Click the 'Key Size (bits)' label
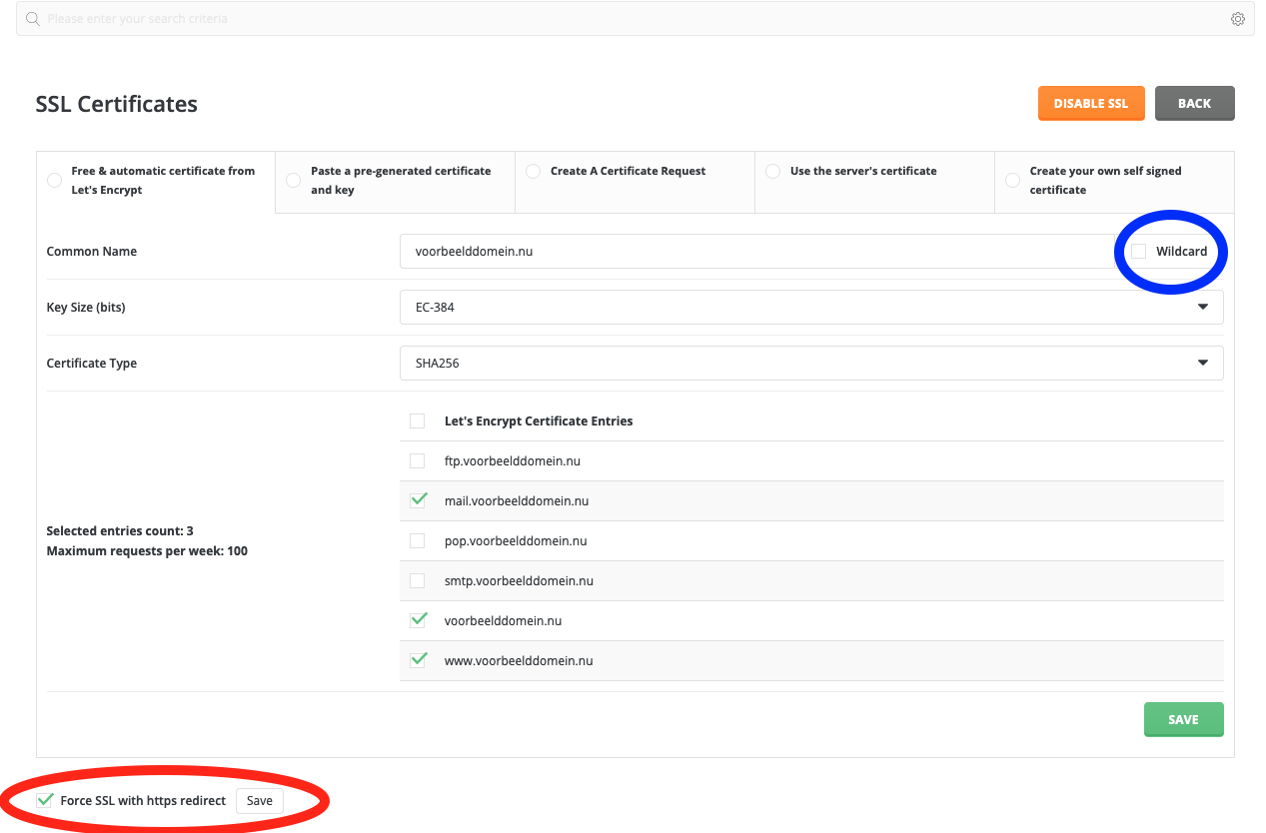Image resolution: width=1266 pixels, height=833 pixels. click(x=86, y=308)
